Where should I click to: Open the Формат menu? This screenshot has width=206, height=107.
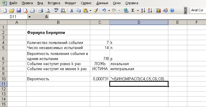click(x=70, y=3)
